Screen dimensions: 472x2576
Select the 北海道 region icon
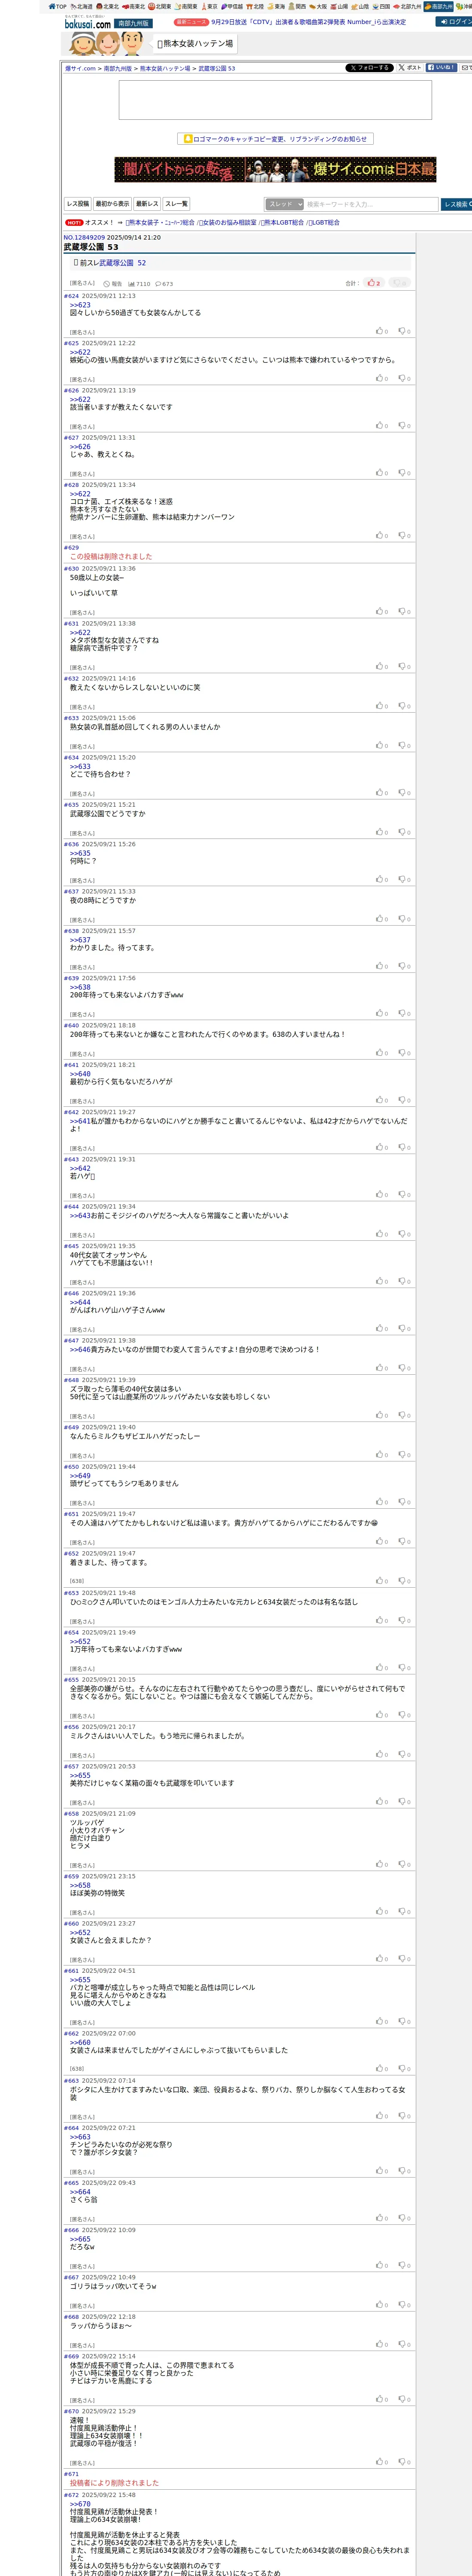pyautogui.click(x=82, y=6)
